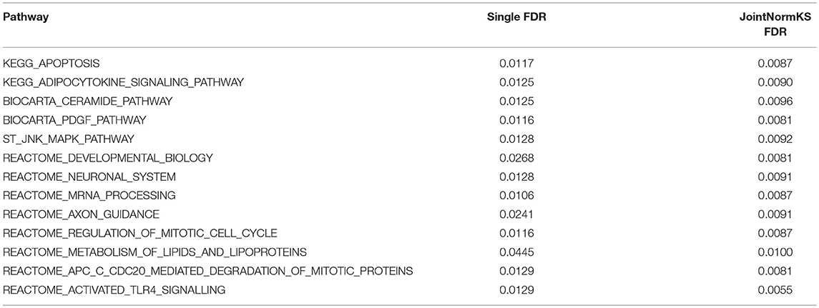Select the ST_JNK_MAPK_PATHWAY row
819x308 pixels.
click(409, 139)
